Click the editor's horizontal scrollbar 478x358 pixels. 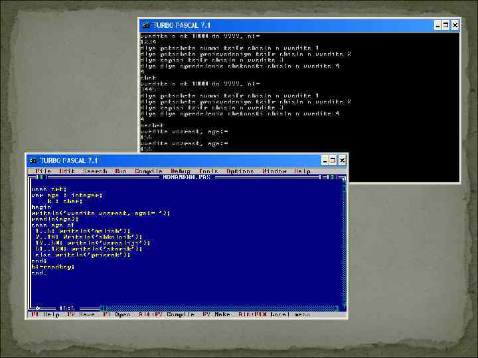(x=220, y=308)
